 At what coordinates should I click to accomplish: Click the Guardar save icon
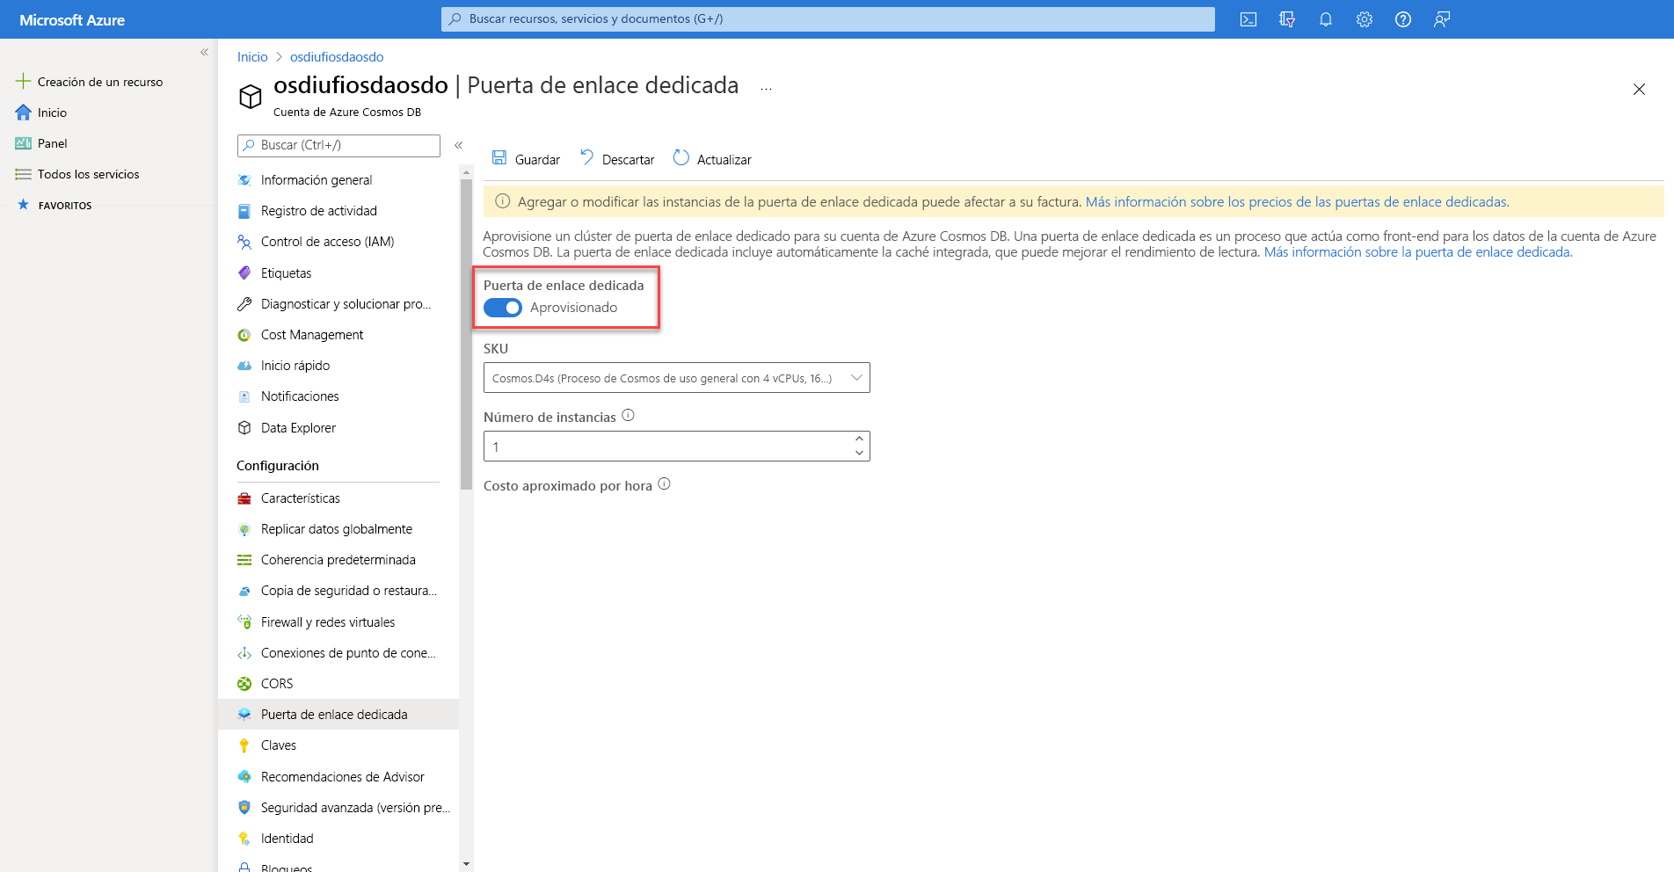pyautogui.click(x=499, y=158)
